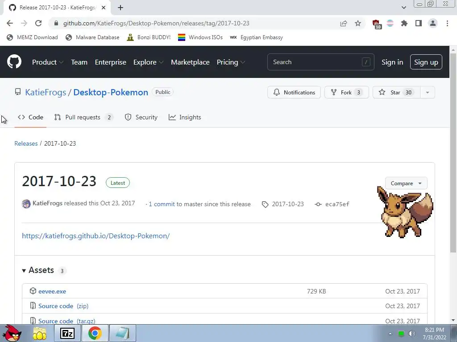Screen dimensions: 457x342
Task: Open the Compare dropdown
Action: [x=406, y=183]
